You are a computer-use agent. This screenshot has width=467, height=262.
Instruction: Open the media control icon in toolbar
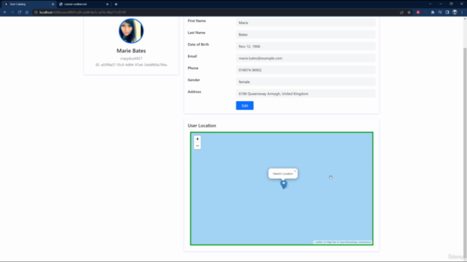point(440,12)
